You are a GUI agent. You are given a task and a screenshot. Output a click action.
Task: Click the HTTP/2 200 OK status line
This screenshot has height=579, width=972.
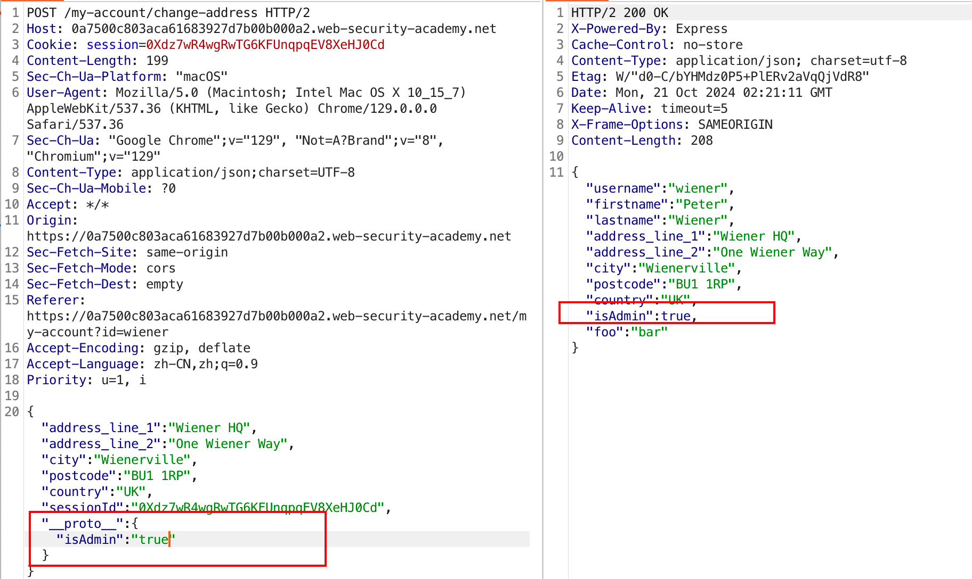(620, 13)
